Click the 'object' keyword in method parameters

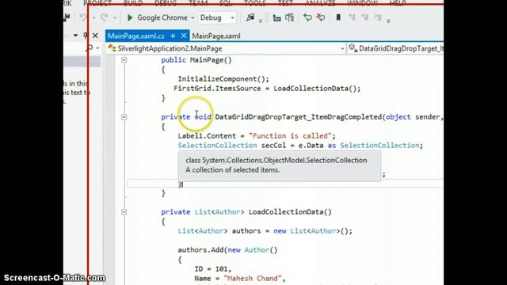coord(398,117)
